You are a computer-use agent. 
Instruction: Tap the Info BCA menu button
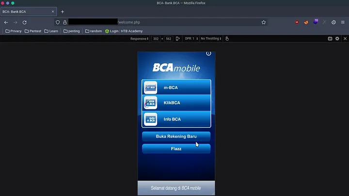(x=176, y=119)
